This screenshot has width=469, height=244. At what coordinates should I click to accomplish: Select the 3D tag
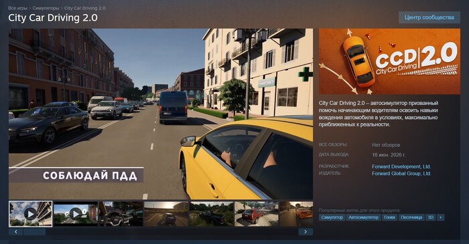point(430,217)
